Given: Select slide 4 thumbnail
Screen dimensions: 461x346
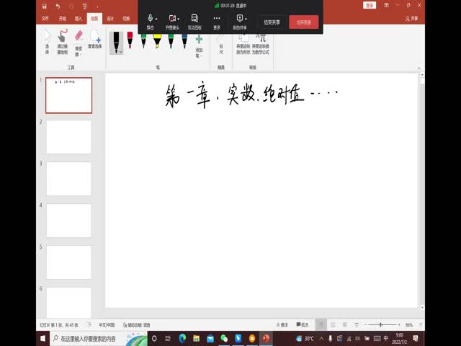Looking at the screenshot, I should coord(69,221).
